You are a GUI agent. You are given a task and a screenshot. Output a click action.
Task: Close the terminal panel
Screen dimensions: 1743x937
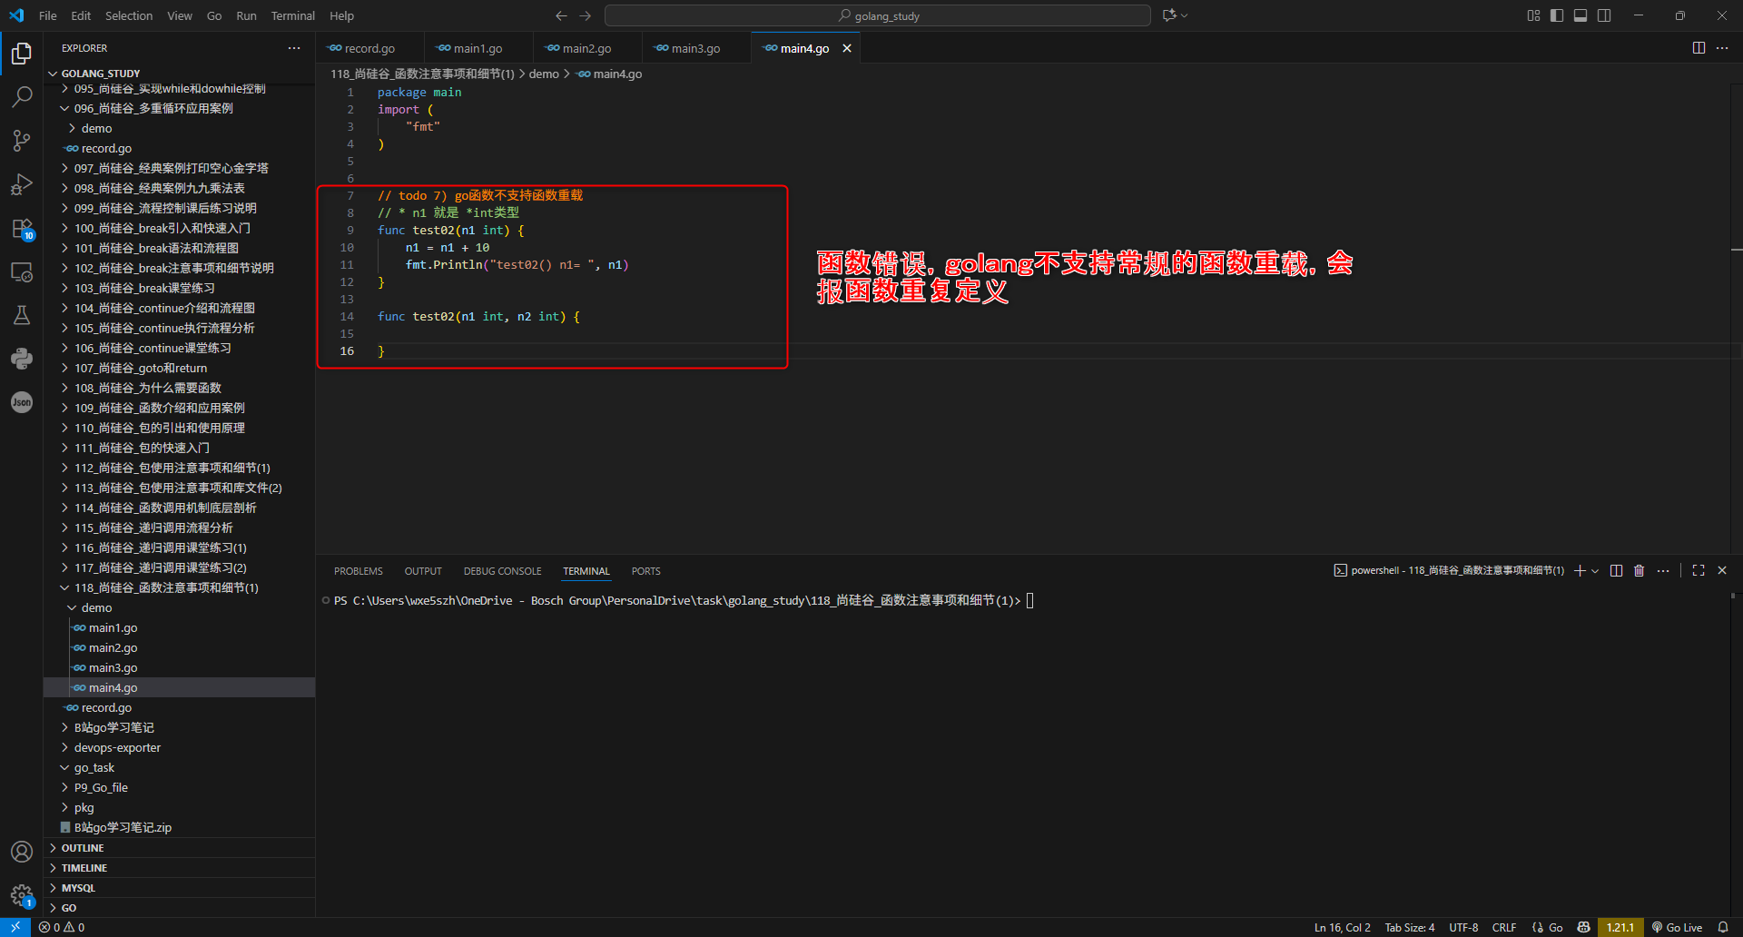click(1722, 570)
